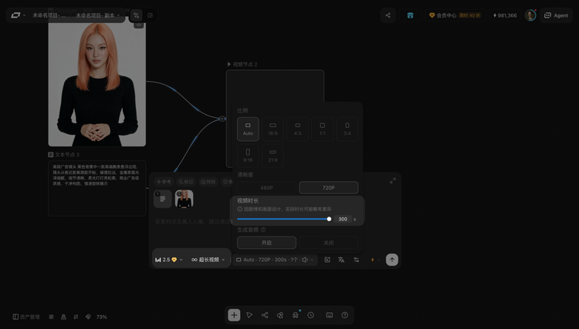This screenshot has width=579, height=329.
Task: Collapse the Auto · 720P · 300s settings summary
Action: pyautogui.click(x=275, y=260)
